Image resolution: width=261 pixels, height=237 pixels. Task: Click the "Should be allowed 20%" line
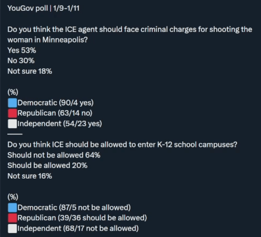(x=47, y=166)
